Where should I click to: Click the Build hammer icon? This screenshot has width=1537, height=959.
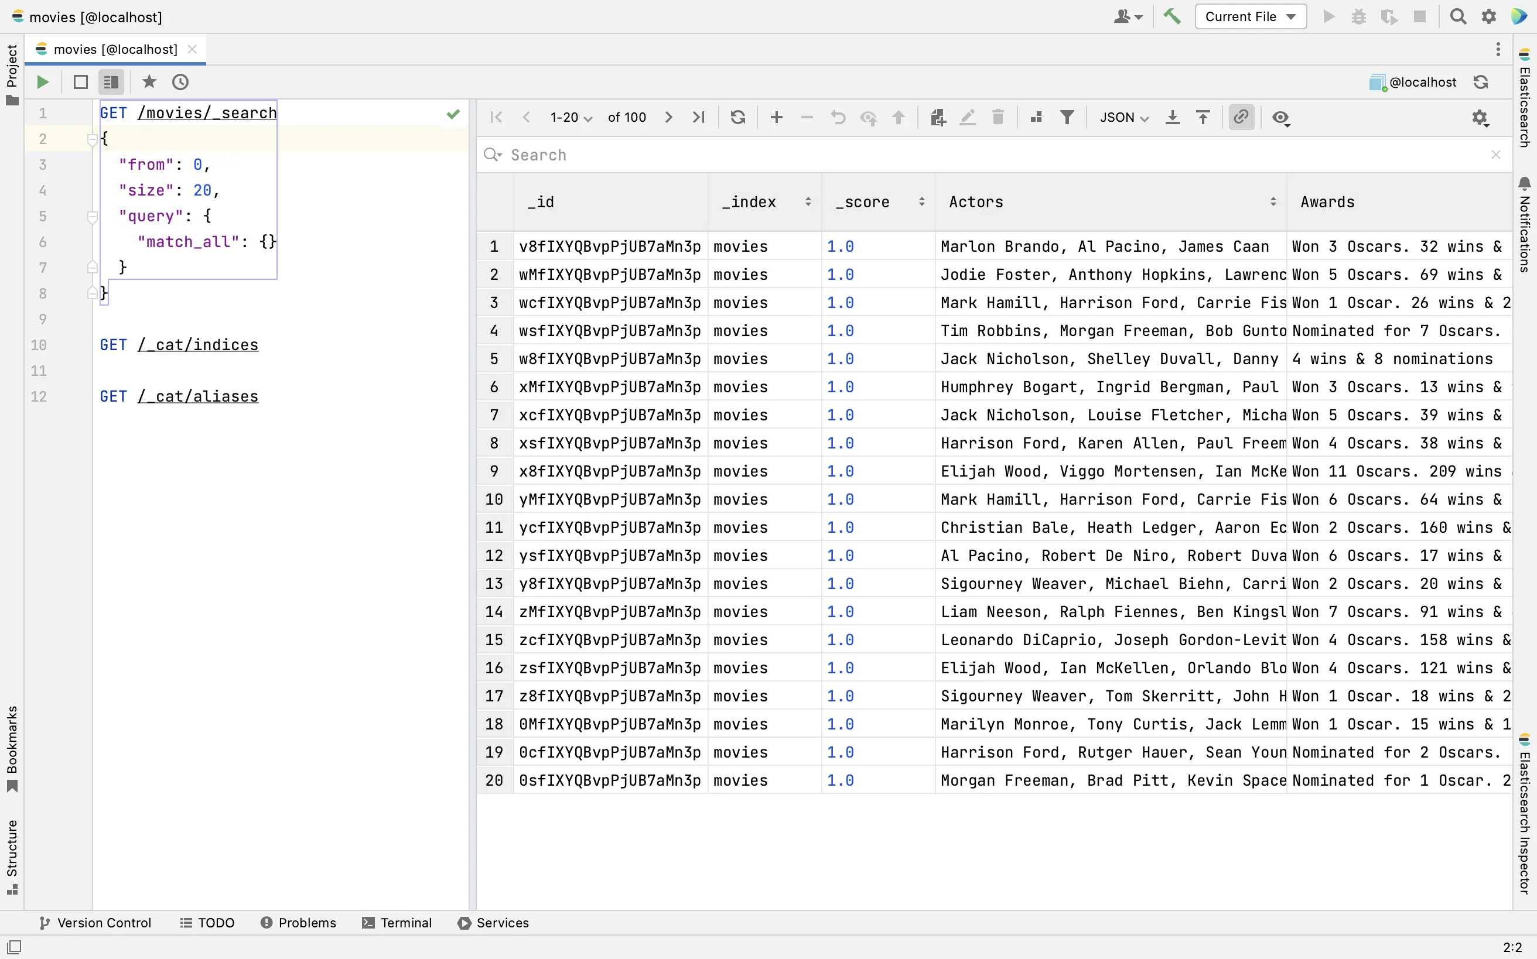pos(1171,16)
